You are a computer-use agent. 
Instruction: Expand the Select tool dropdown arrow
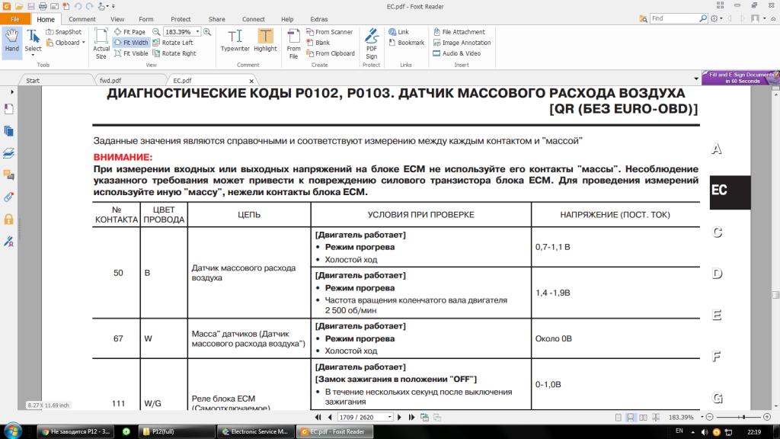click(33, 55)
